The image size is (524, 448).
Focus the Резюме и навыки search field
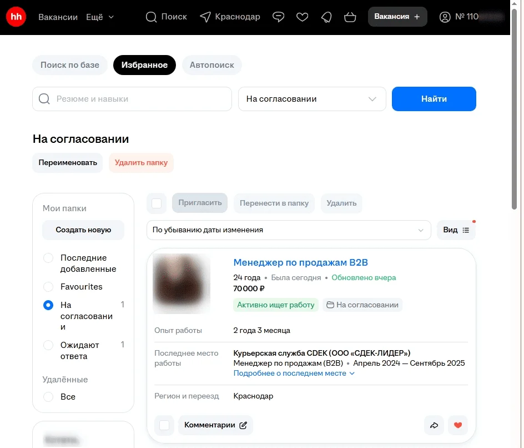click(x=132, y=99)
